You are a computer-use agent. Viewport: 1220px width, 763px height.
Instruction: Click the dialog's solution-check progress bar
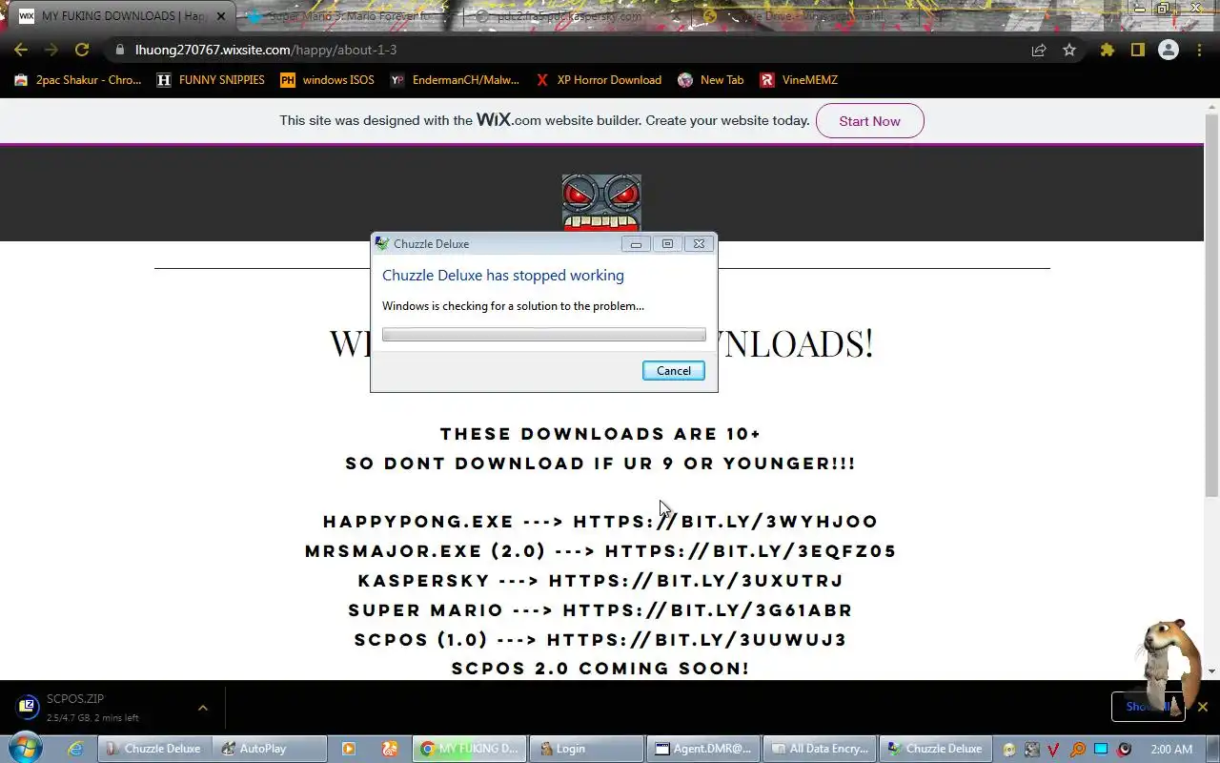[x=544, y=335]
